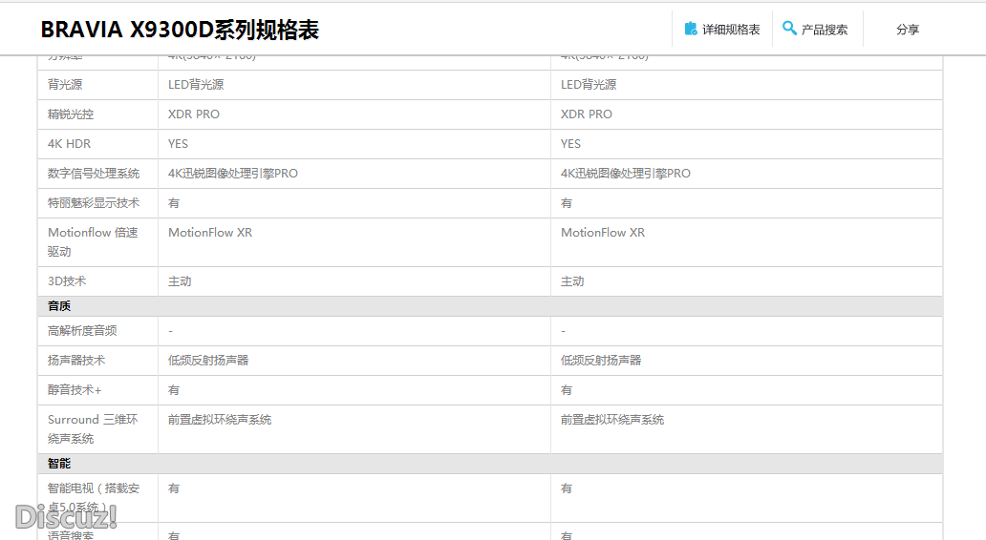Image resolution: width=986 pixels, height=540 pixels.
Task: Select the Surround 三维环绕声系统 row label
Action: pyautogui.click(x=93, y=429)
